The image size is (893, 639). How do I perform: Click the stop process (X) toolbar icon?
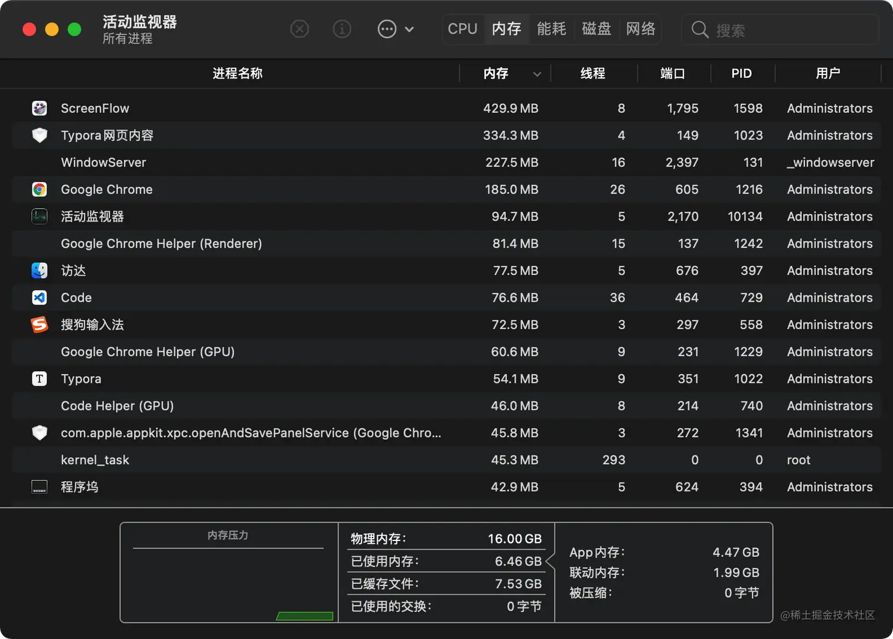[299, 29]
